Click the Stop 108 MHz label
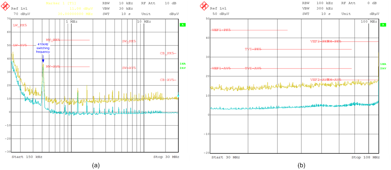 [x=365, y=157]
